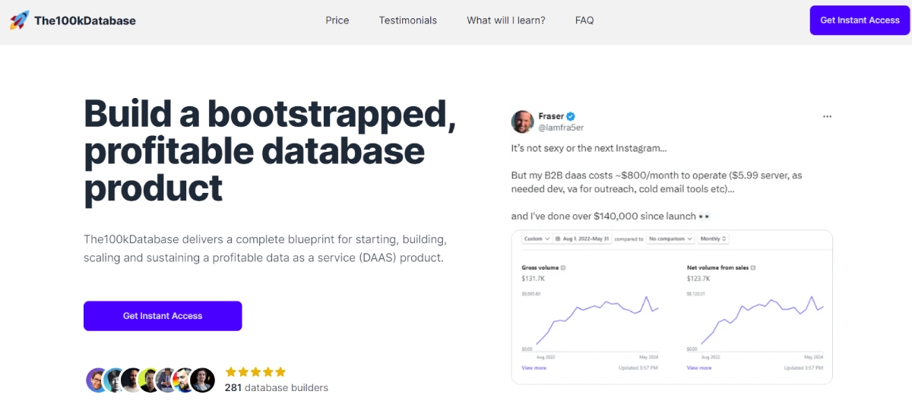Open the FAQ navigation link
912x404 pixels.
pos(584,21)
